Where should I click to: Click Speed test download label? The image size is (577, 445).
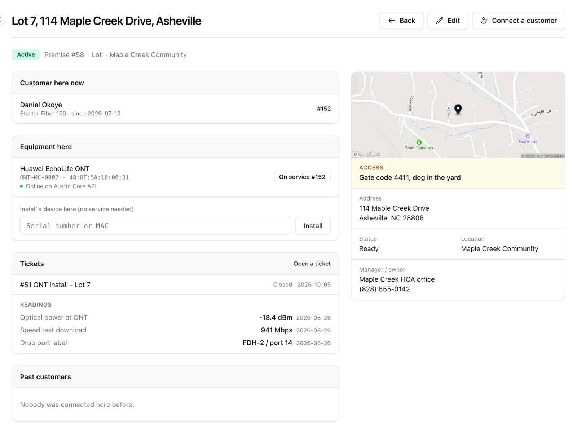coord(53,330)
